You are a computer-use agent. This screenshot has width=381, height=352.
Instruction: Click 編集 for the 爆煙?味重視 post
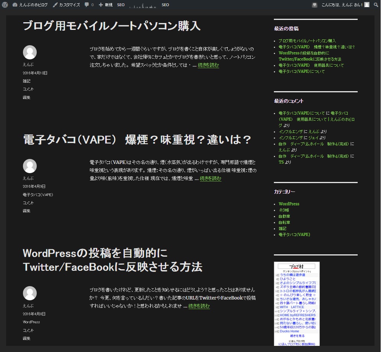(26, 211)
